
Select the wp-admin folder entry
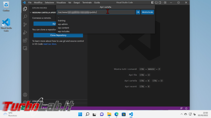point(106,24)
